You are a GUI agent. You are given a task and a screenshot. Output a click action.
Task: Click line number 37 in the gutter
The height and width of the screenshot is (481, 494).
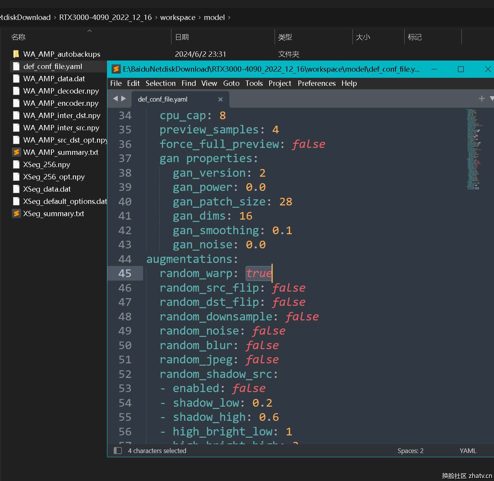tap(125, 158)
